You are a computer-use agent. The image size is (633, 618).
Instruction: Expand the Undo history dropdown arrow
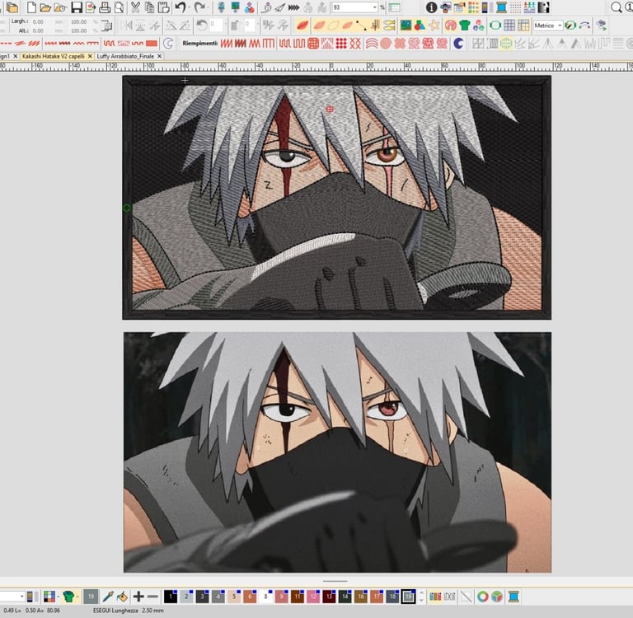[190, 7]
